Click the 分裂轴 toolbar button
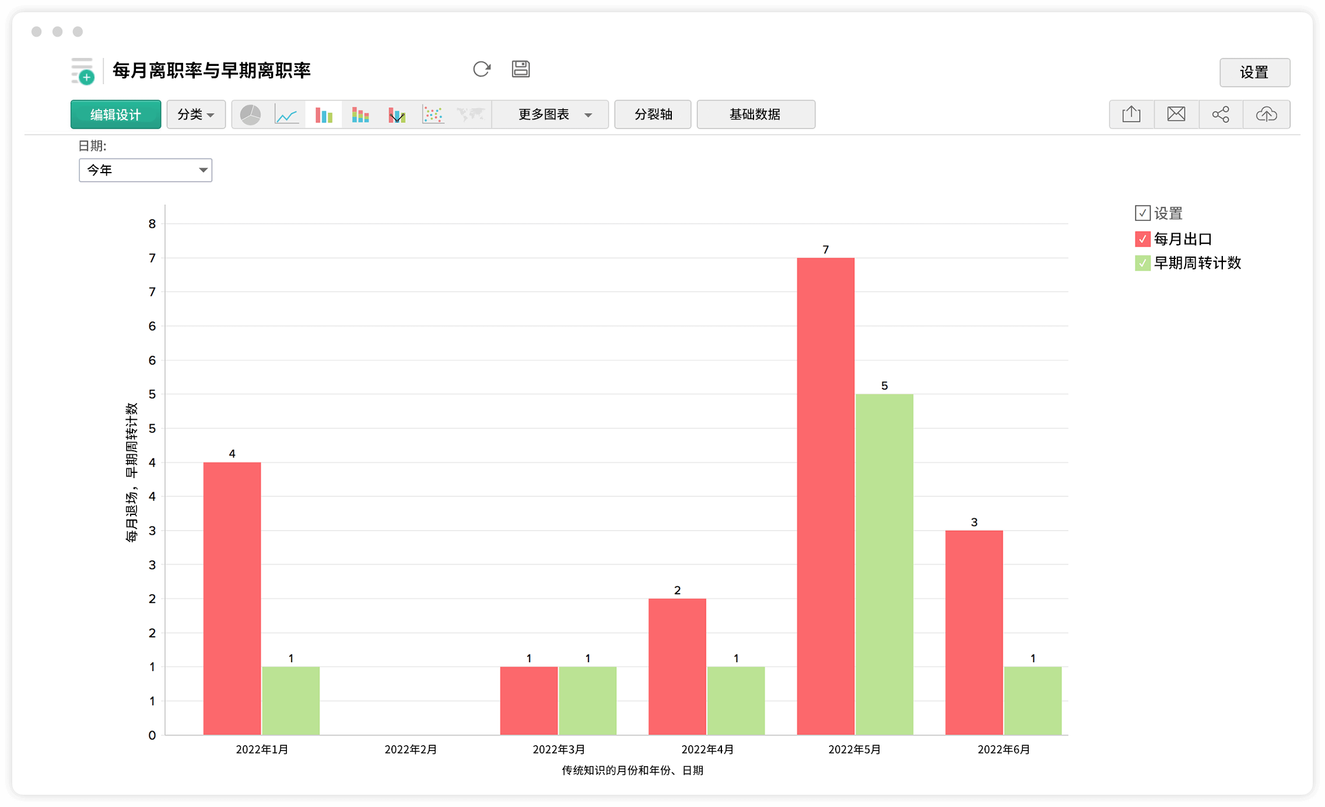The width and height of the screenshot is (1325, 807). tap(653, 114)
